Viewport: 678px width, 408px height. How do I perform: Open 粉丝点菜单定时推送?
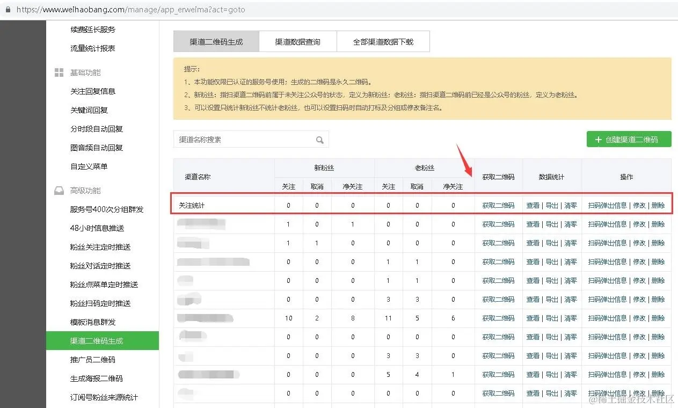104,285
